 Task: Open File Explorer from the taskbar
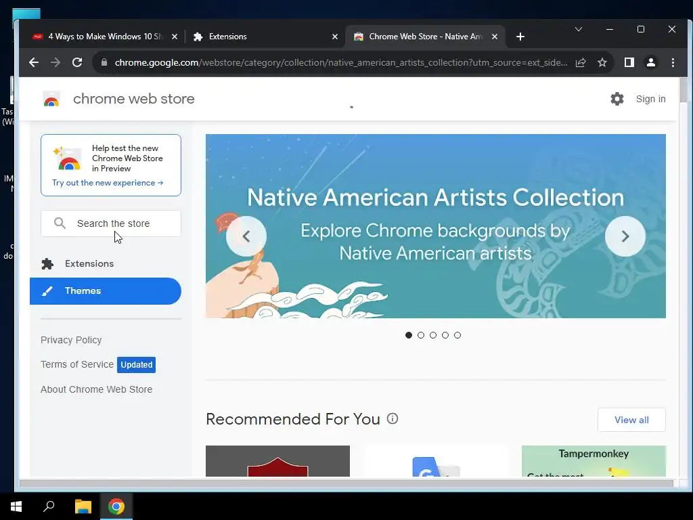[83, 506]
